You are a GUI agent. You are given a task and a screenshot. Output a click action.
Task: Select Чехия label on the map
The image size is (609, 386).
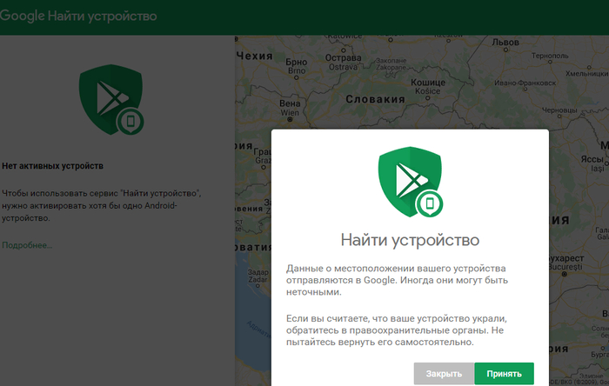click(260, 54)
